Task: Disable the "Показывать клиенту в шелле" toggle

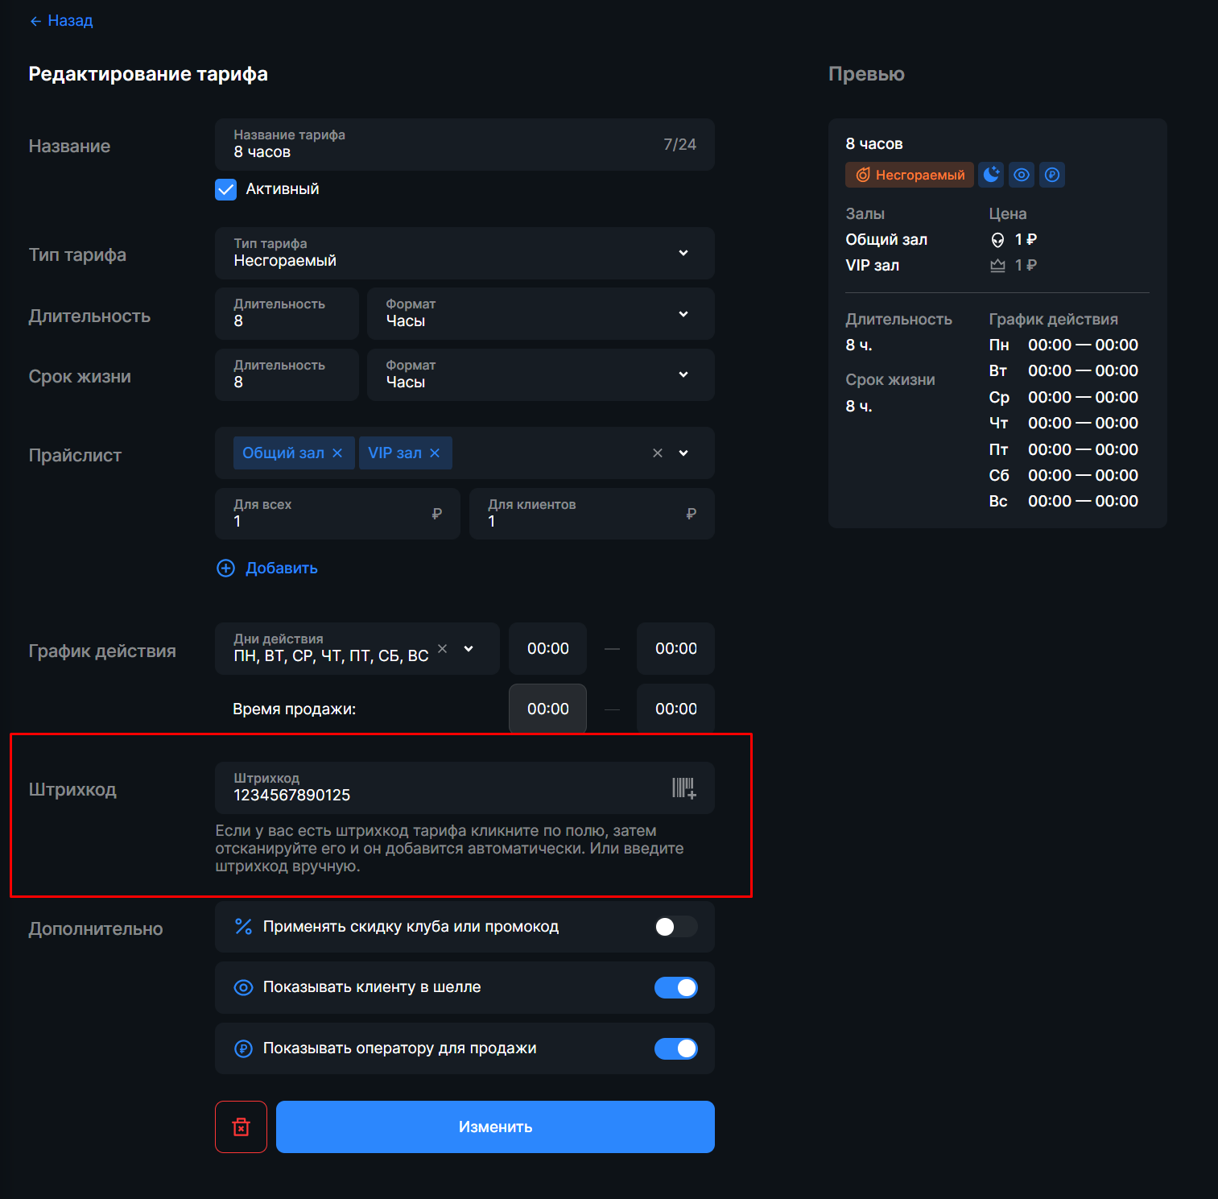Action: [x=676, y=987]
